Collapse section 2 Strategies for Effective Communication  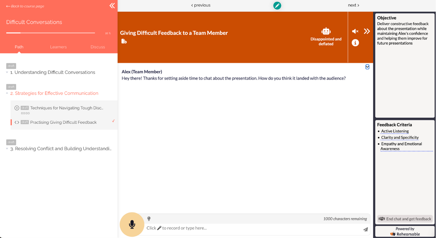(7, 93)
